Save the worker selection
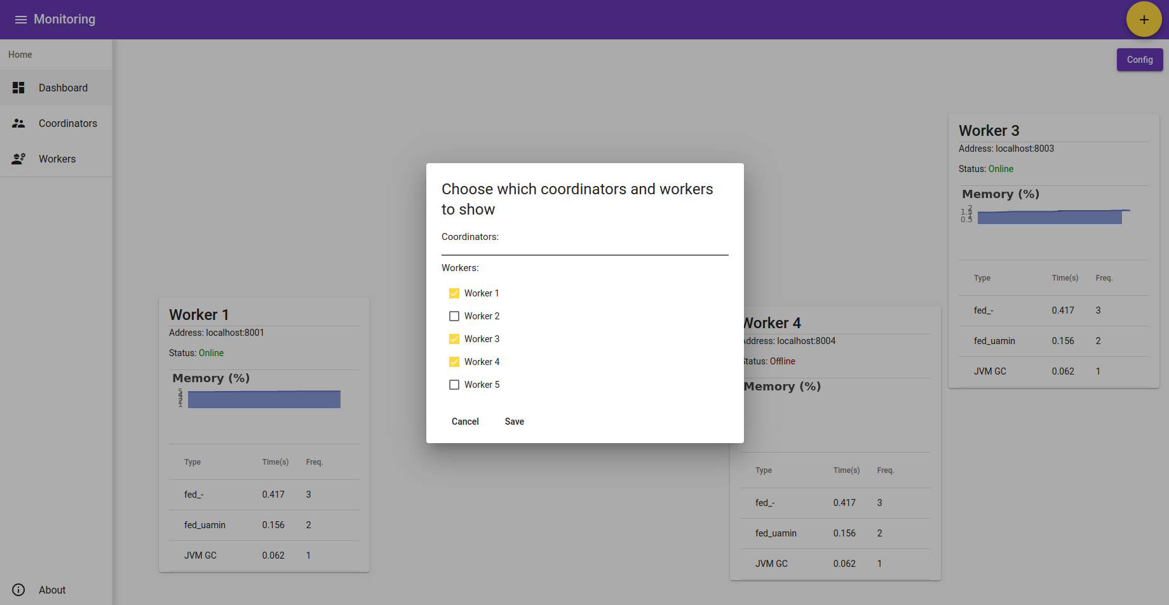This screenshot has height=605, width=1169. 515,422
